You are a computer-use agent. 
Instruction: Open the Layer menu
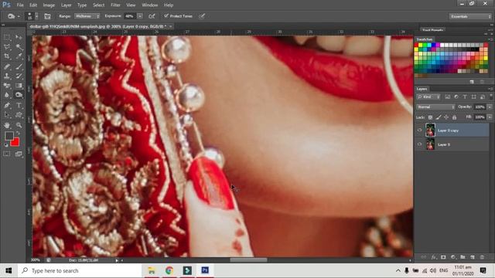[66, 5]
